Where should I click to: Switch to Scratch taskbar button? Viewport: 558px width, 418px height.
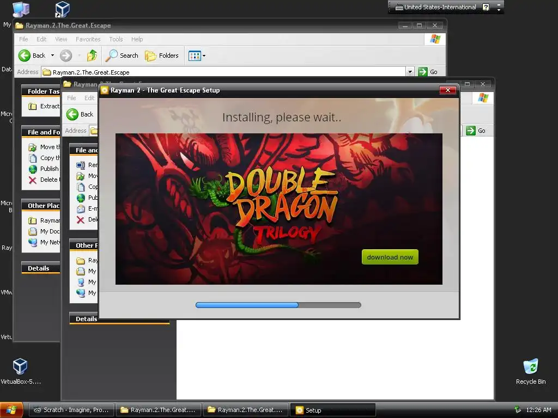click(71, 410)
